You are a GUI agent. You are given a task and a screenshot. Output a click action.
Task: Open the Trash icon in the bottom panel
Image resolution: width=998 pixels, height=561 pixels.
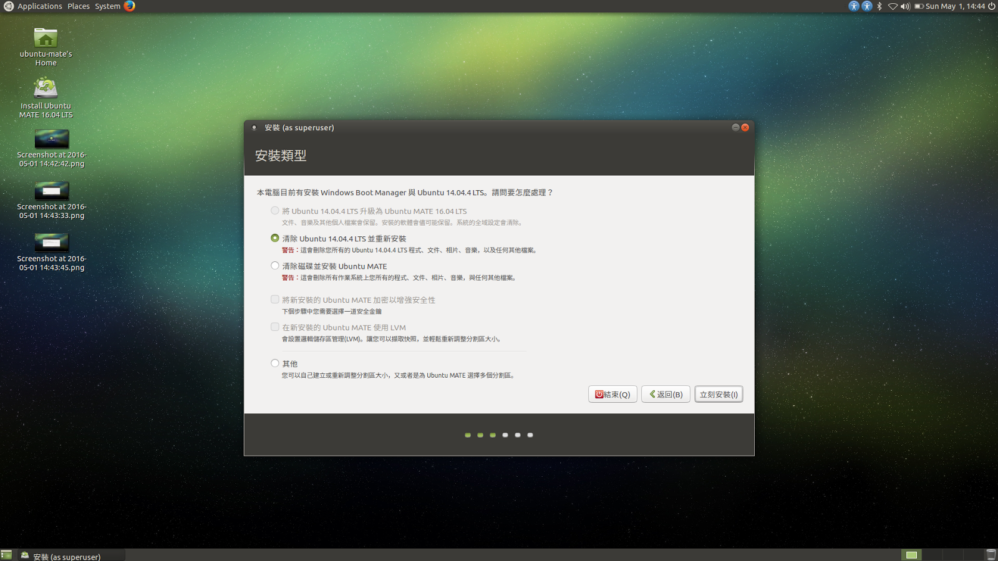click(x=991, y=555)
